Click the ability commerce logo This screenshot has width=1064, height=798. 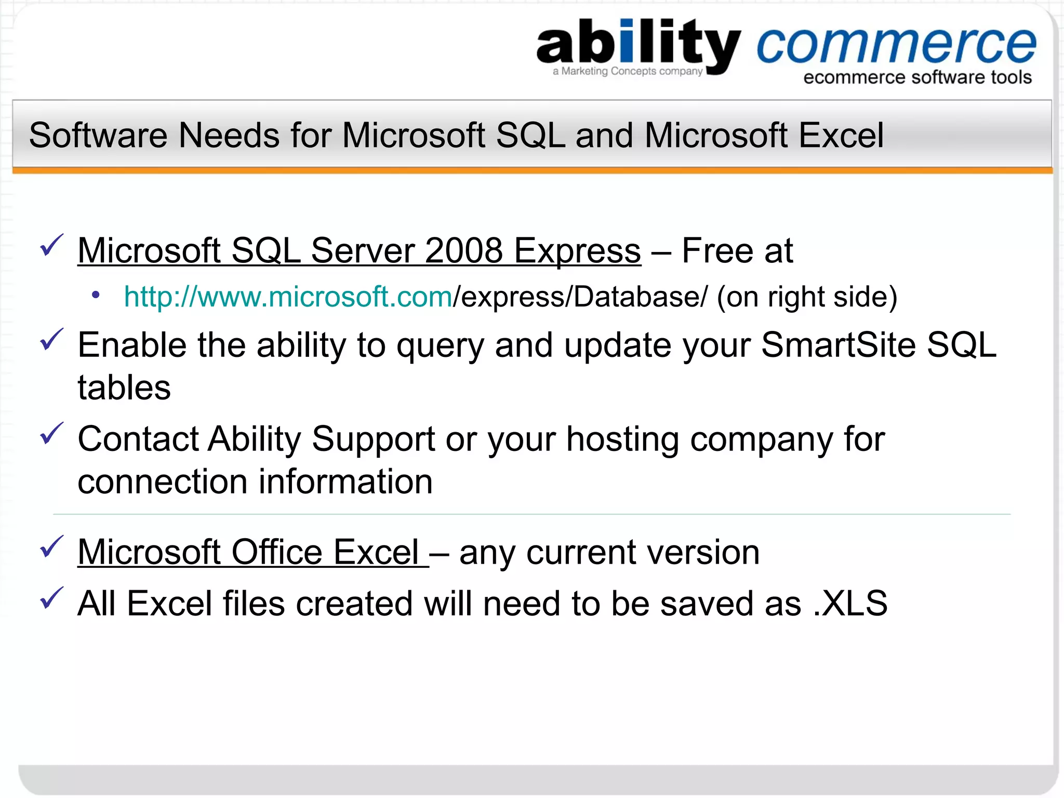click(x=639, y=44)
